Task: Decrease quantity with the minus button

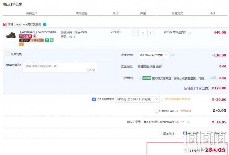Action: 135,33
